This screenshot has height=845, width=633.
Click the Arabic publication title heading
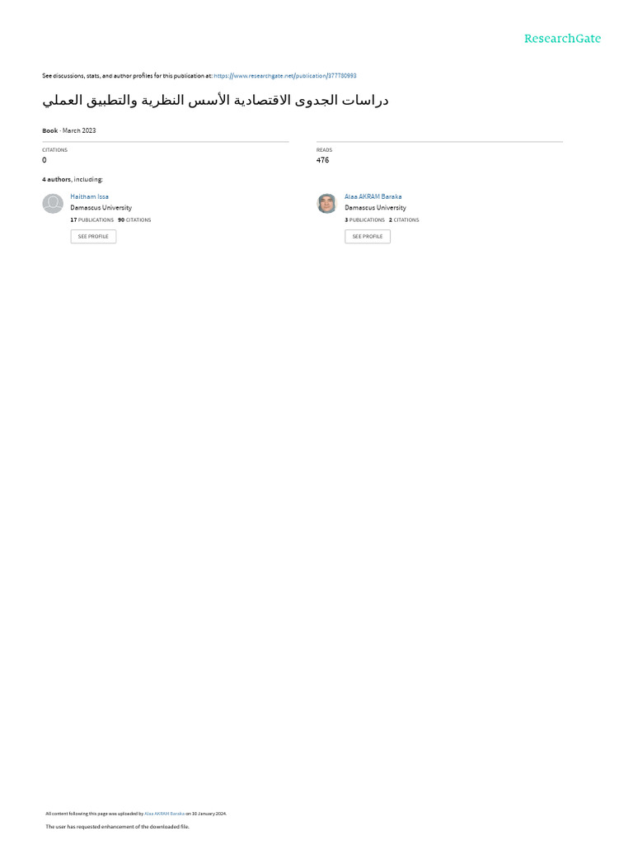click(x=215, y=100)
